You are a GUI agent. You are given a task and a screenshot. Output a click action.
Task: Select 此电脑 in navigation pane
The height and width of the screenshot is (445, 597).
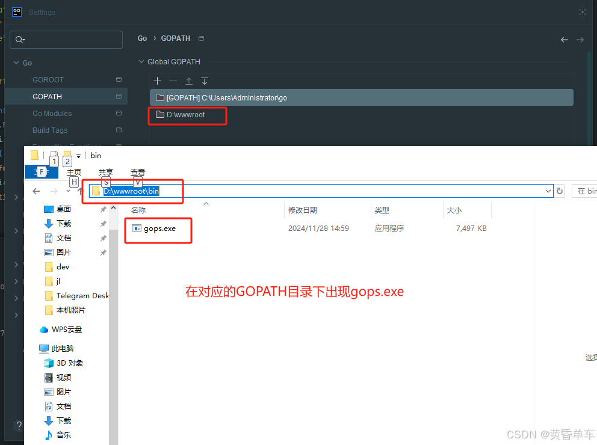(63, 348)
